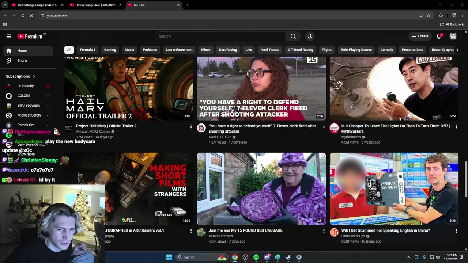Click KOKH - FOX 25 channel name
Viewport: 468px width, 263px height.
[220, 137]
